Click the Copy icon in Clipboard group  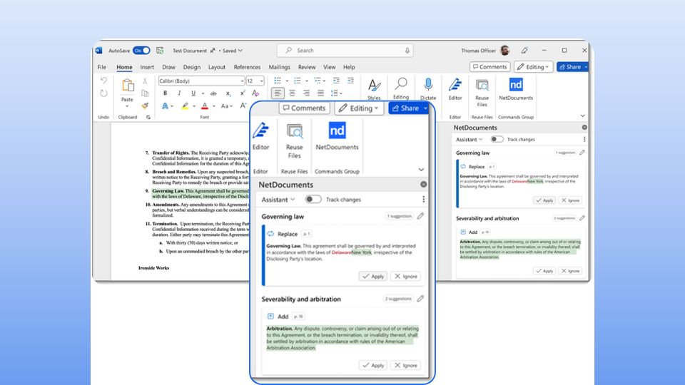pyautogui.click(x=145, y=93)
